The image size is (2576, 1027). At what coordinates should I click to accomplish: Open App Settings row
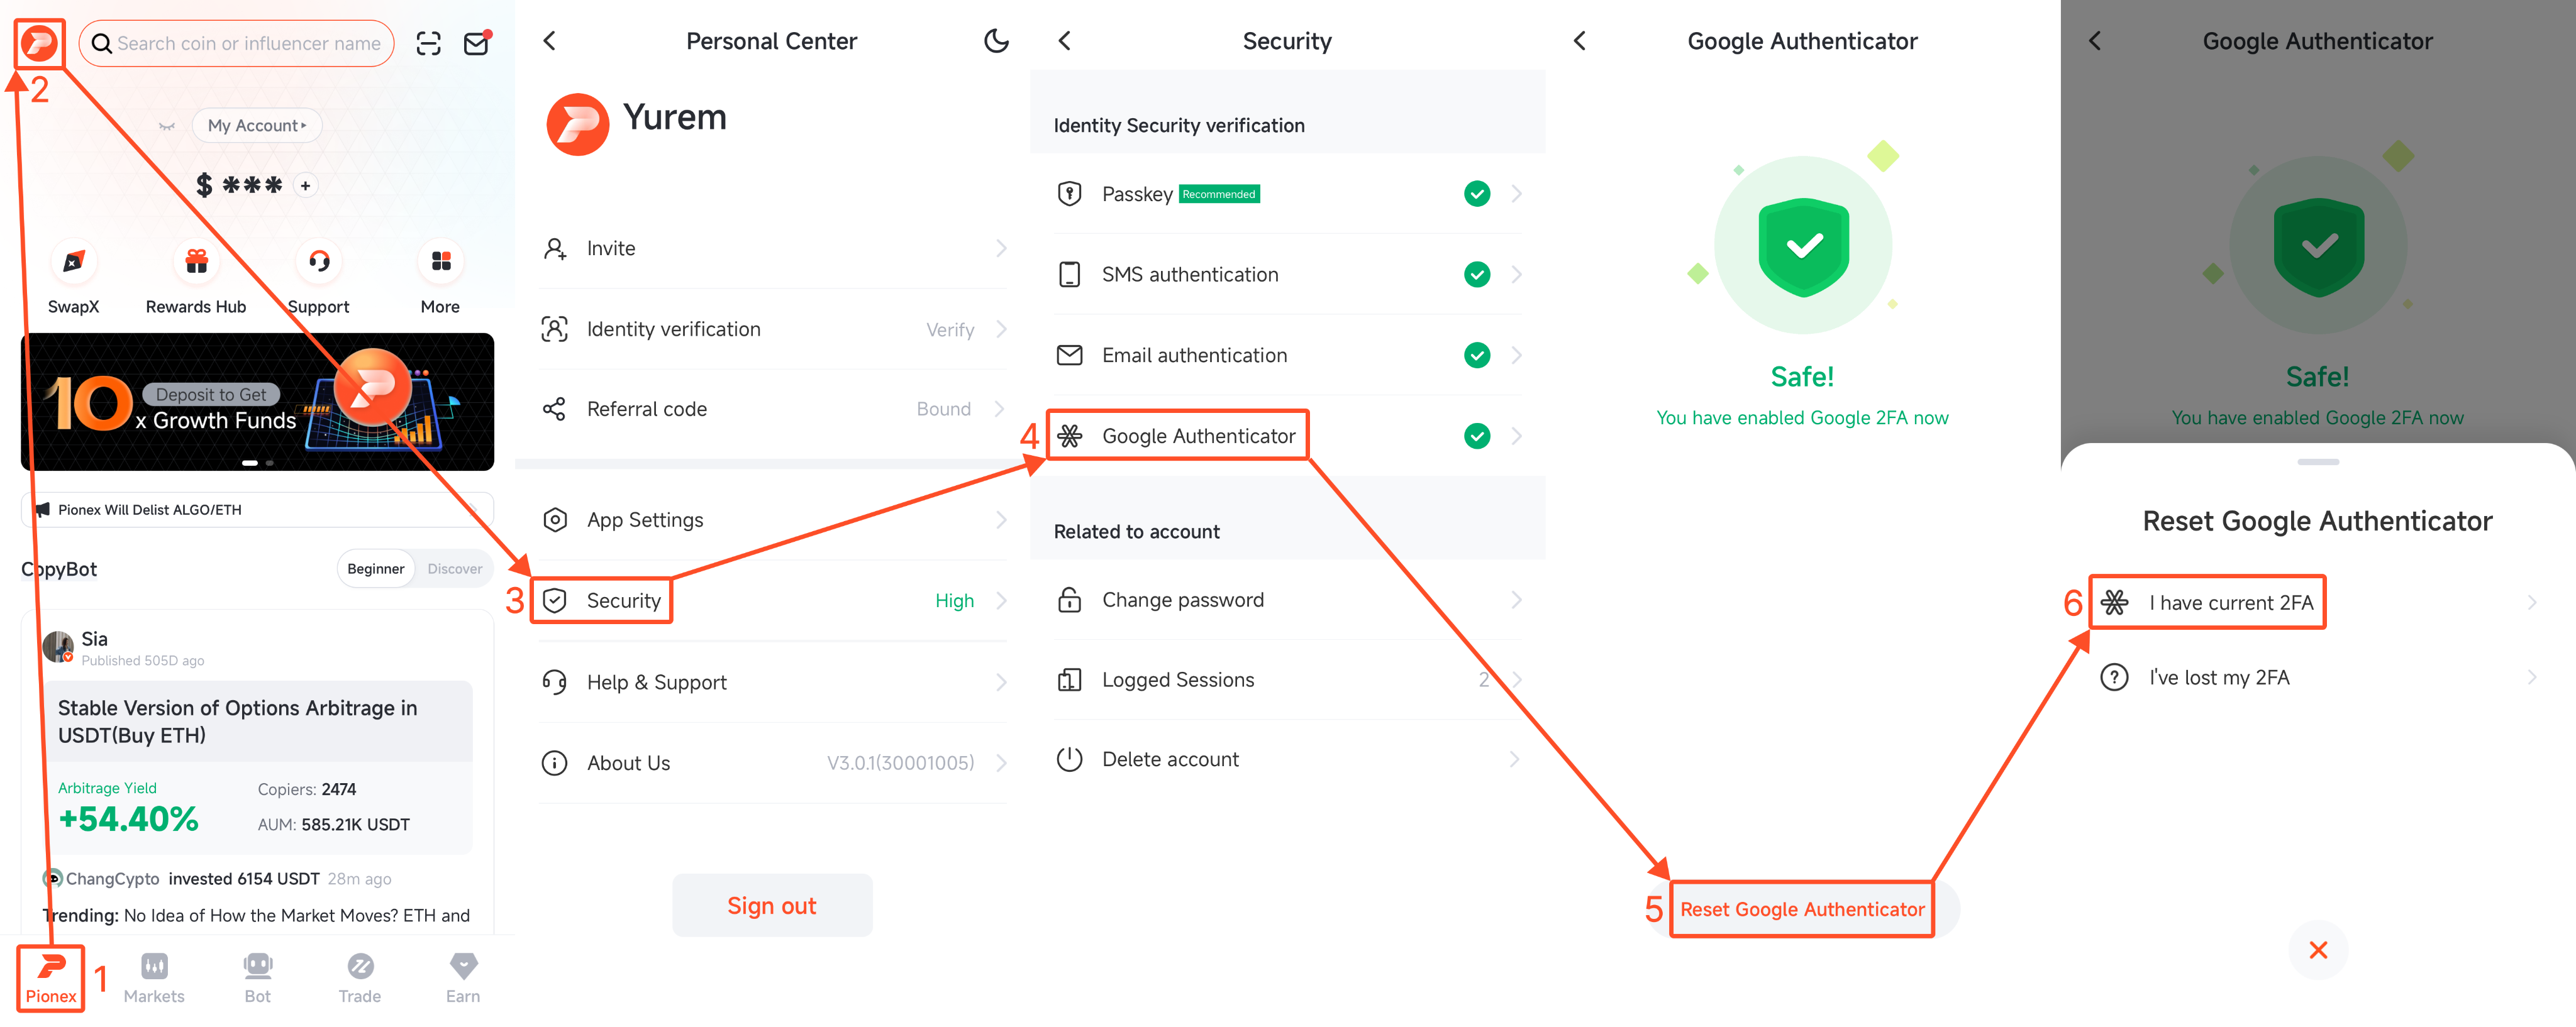773,520
